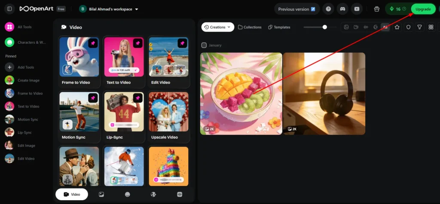Unpin the Edit Video card

(x=182, y=43)
